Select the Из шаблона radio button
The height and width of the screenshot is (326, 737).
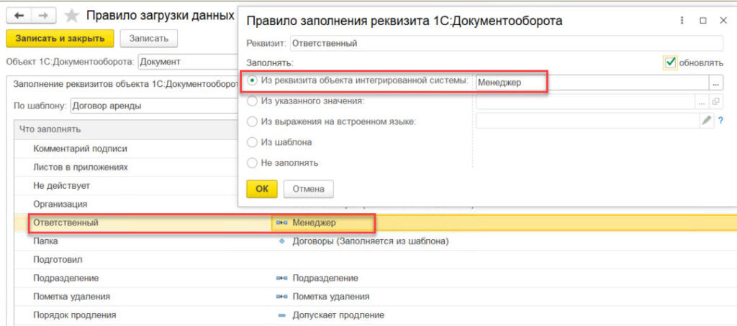pyautogui.click(x=253, y=141)
